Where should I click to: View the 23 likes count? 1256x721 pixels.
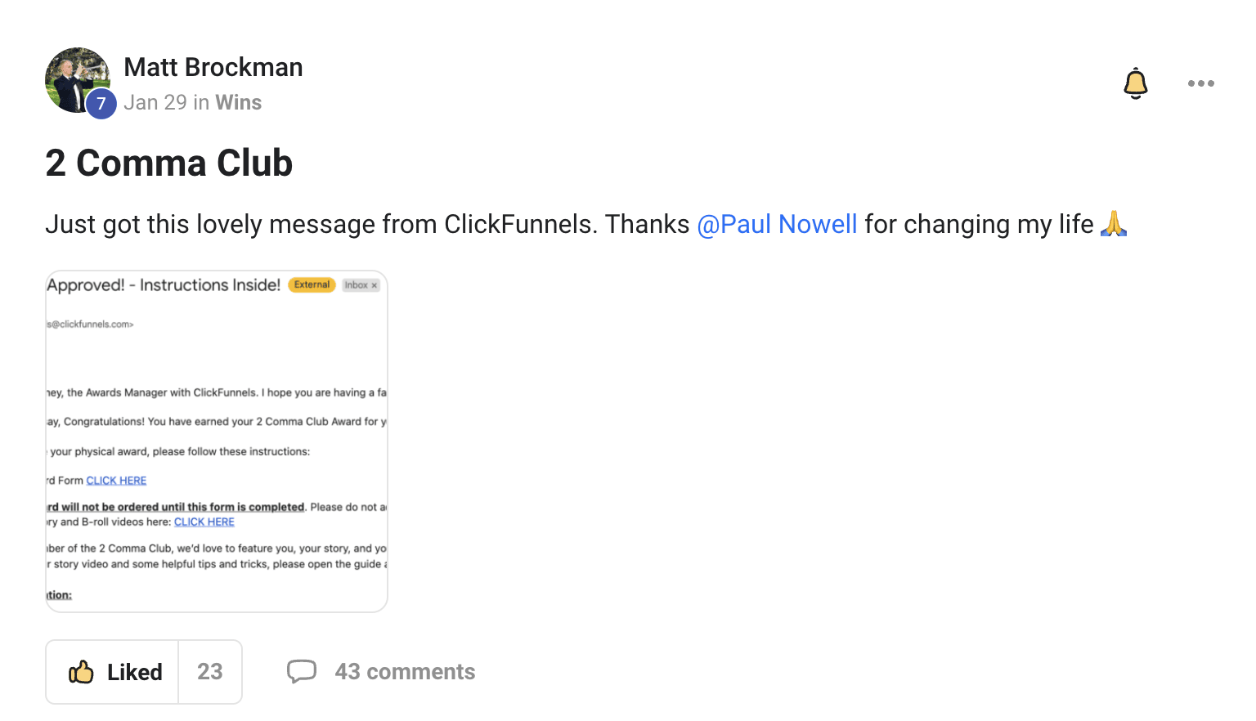(x=210, y=672)
